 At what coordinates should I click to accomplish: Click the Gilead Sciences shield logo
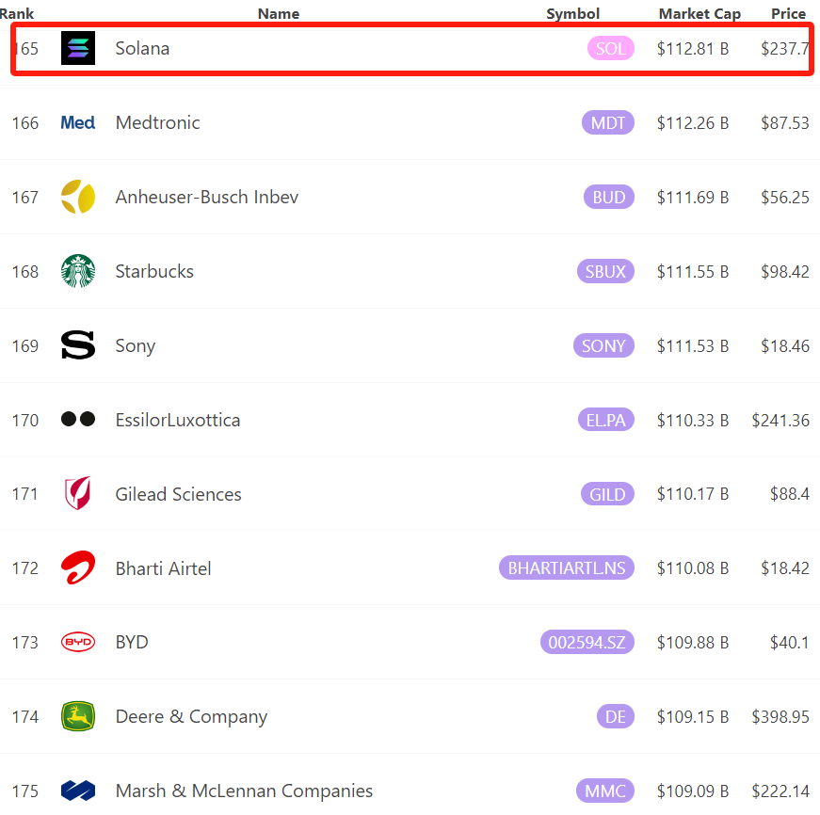tap(78, 492)
